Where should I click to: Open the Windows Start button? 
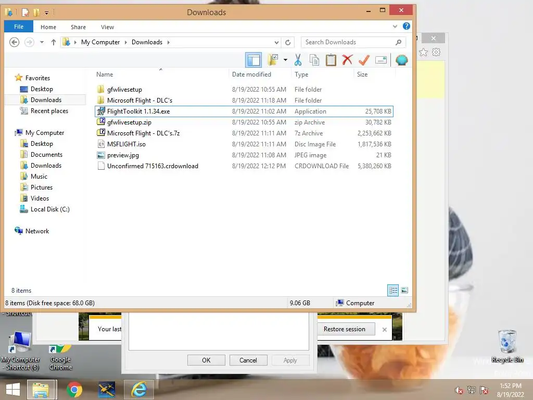tap(13, 390)
